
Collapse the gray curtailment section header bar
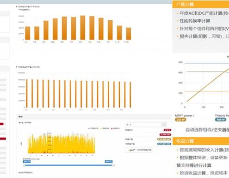(x=94, y=117)
